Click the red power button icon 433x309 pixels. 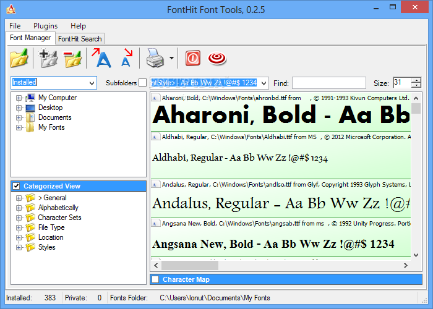193,58
